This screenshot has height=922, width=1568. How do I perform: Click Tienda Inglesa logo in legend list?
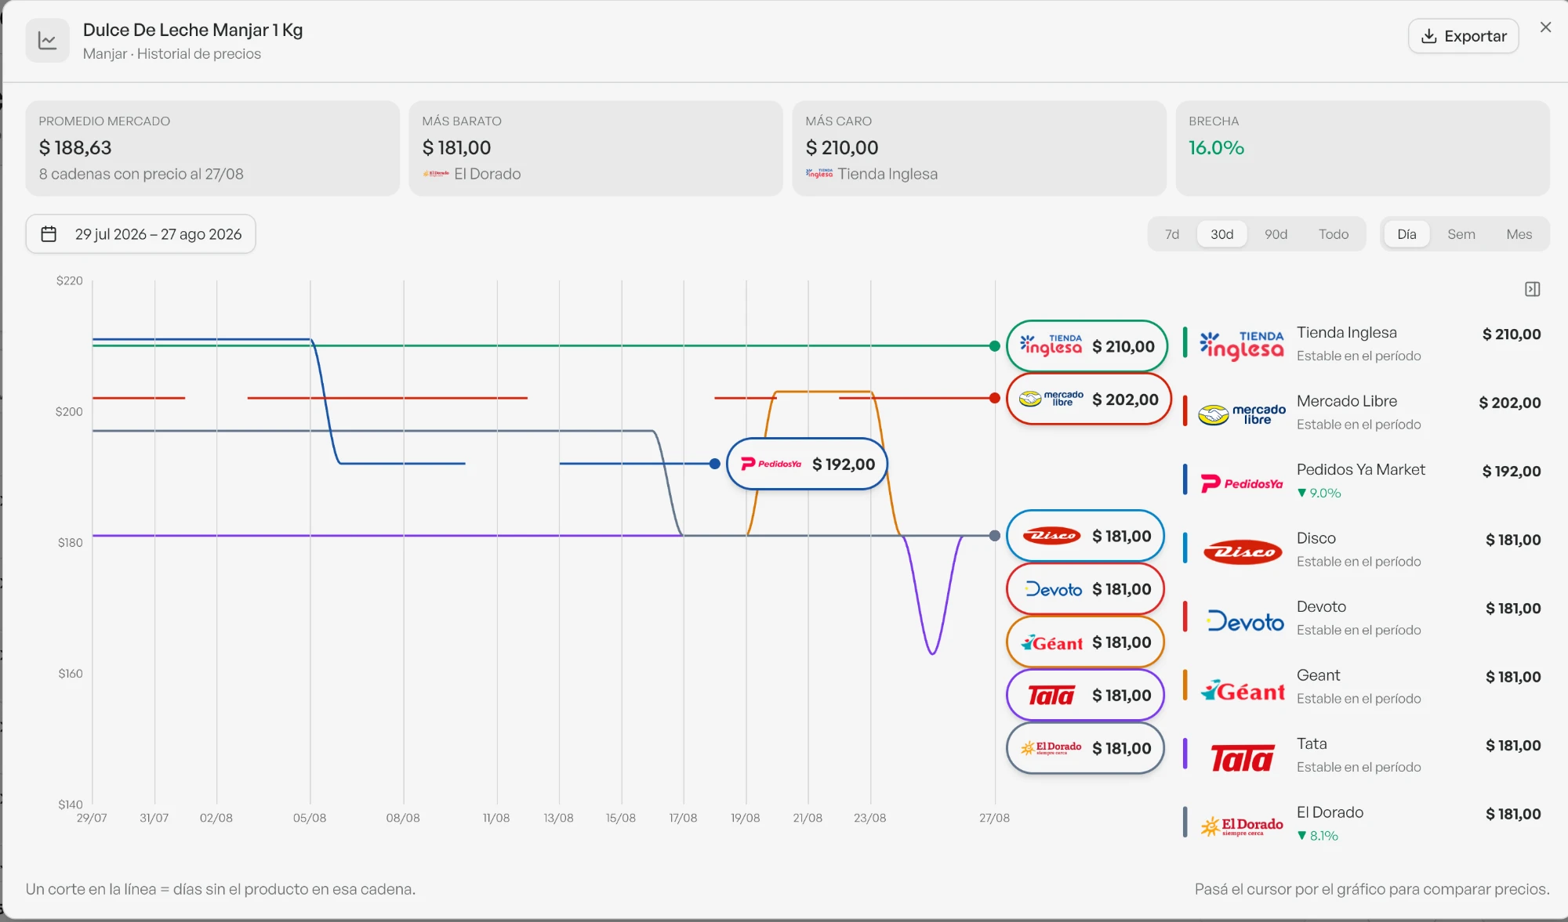pos(1242,345)
